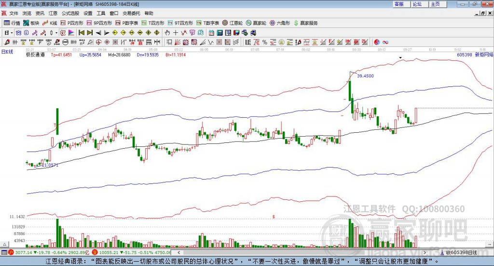This screenshot has height=266, width=494.
Task: Click the yin-yang icon
Action: tap(377, 42)
